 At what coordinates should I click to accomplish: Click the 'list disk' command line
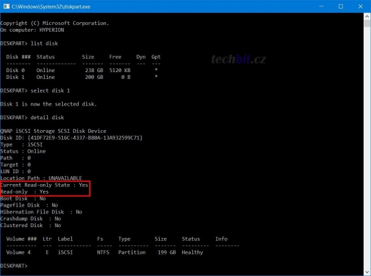click(x=28, y=43)
